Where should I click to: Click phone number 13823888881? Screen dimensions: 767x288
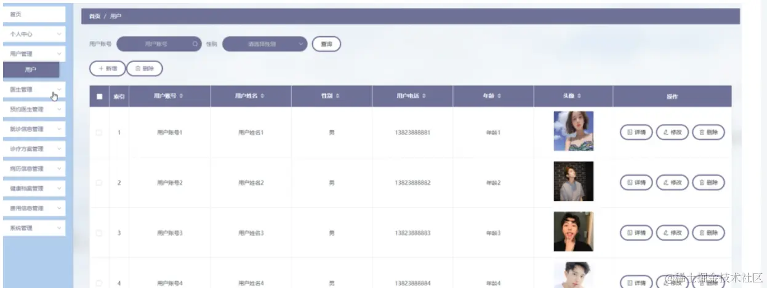[412, 133]
